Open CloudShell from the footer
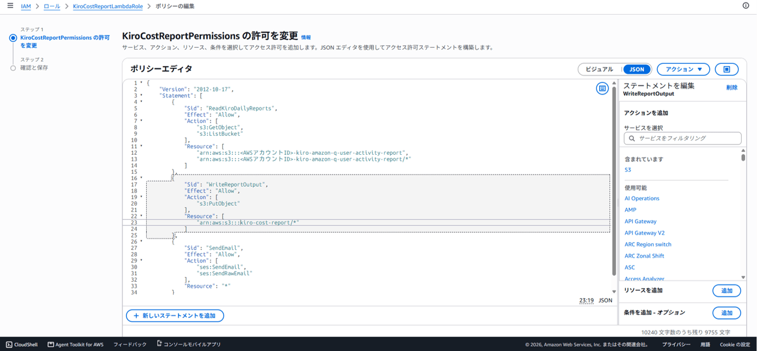Screen dimensions: 757x351 point(22,344)
